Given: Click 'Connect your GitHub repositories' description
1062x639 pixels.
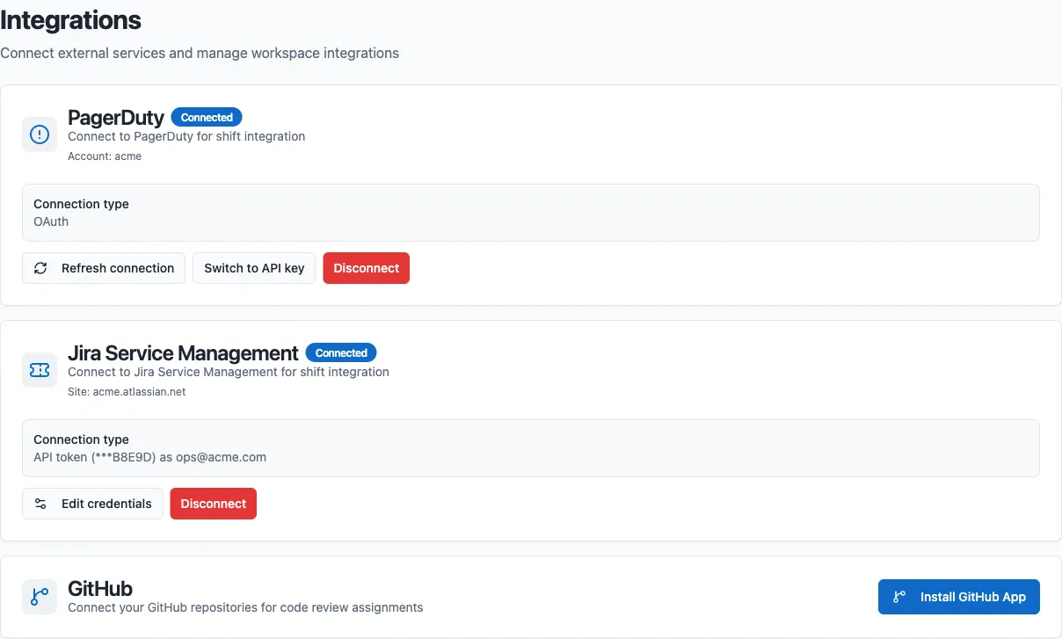Looking at the screenshot, I should 245,607.
